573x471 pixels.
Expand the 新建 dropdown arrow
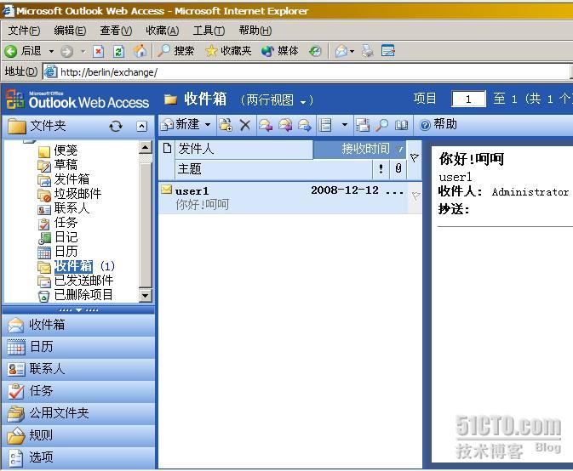[x=208, y=125]
